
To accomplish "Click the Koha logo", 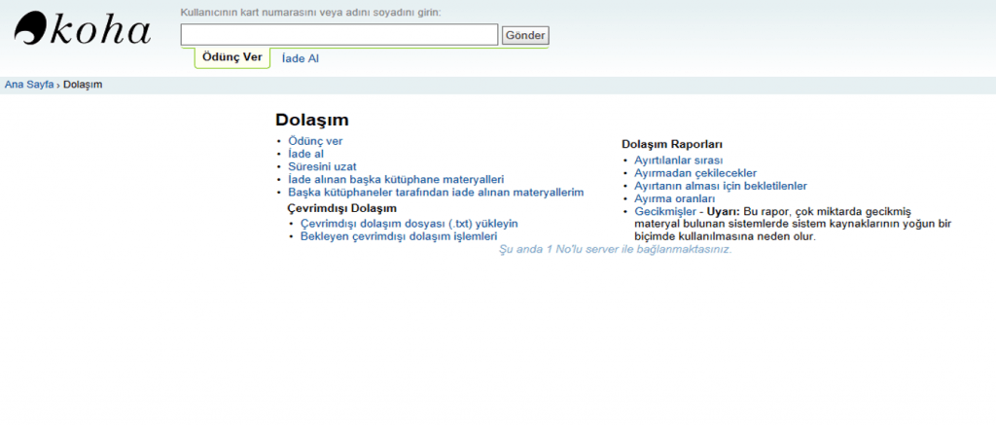I will [x=83, y=28].
